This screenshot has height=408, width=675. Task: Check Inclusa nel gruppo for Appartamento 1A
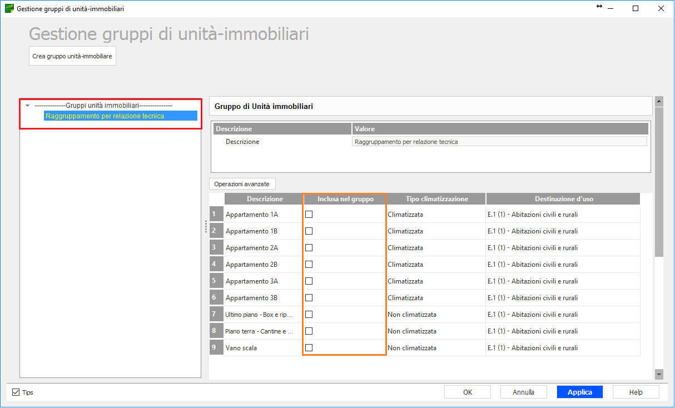click(309, 215)
